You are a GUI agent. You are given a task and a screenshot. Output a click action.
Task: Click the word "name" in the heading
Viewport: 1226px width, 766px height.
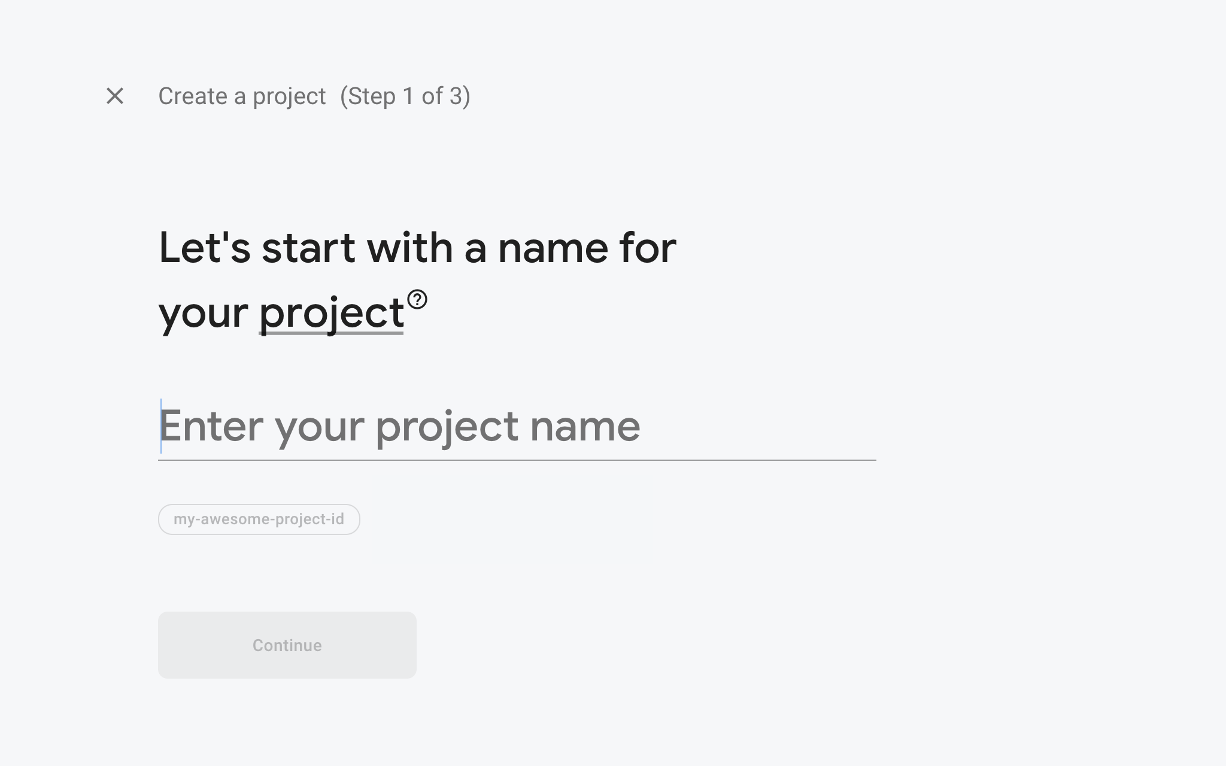coord(553,248)
